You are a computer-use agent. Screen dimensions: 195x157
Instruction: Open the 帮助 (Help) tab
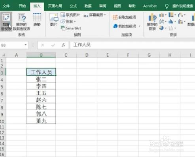(x=132, y=6)
